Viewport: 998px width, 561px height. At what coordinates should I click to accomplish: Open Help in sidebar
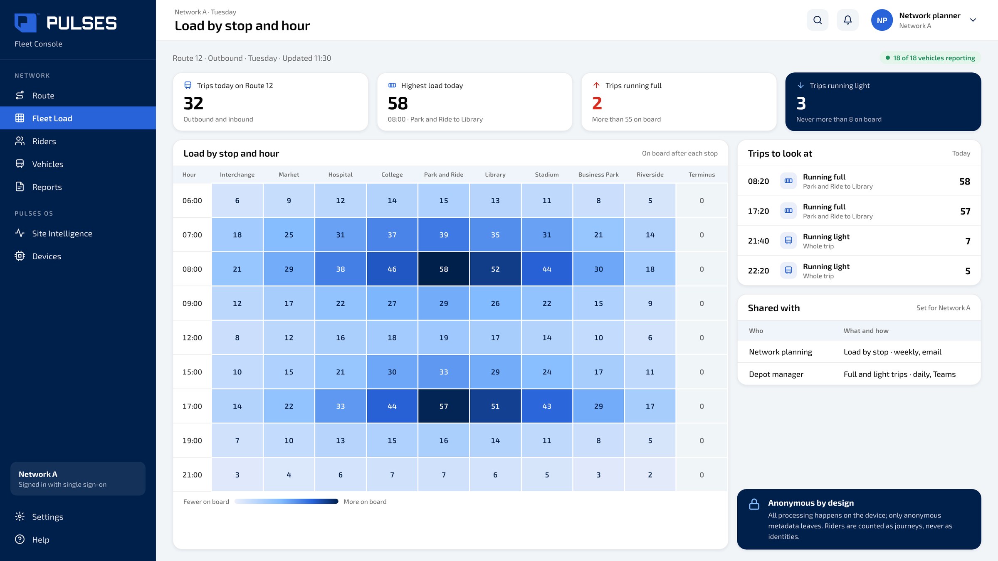pos(78,540)
